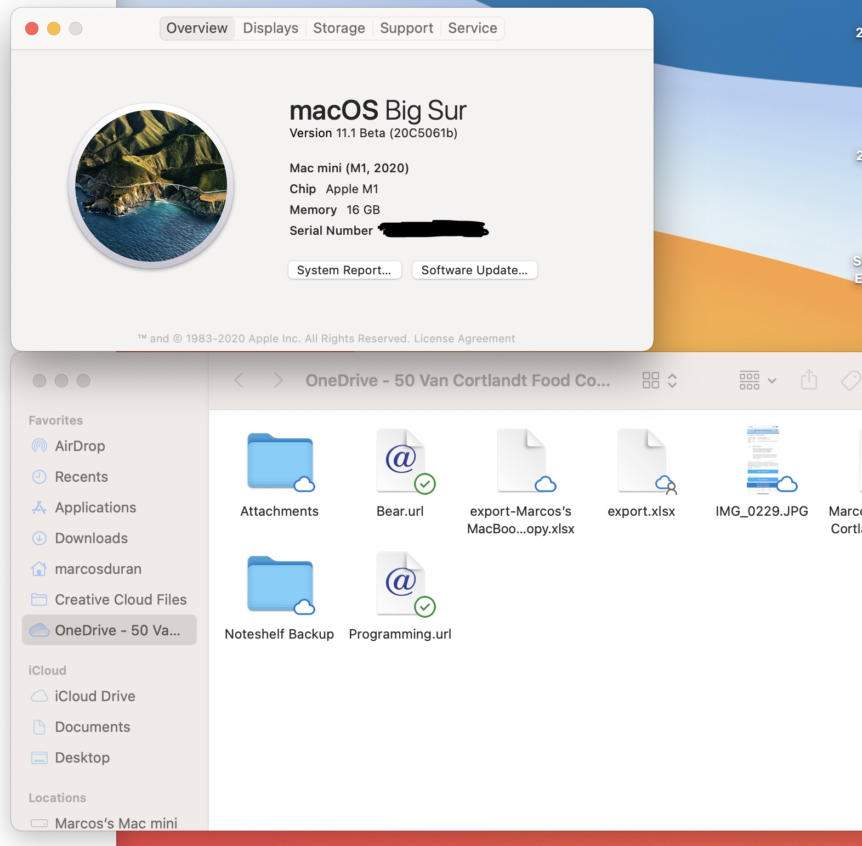
Task: Go to the Service tab
Action: [x=472, y=28]
